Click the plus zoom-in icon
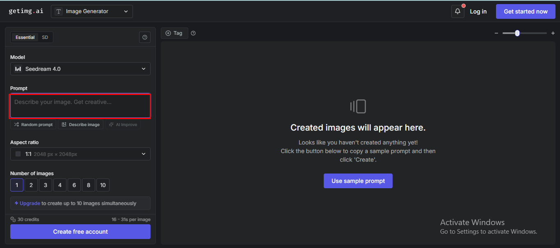Image resolution: width=560 pixels, height=248 pixels. tap(553, 33)
